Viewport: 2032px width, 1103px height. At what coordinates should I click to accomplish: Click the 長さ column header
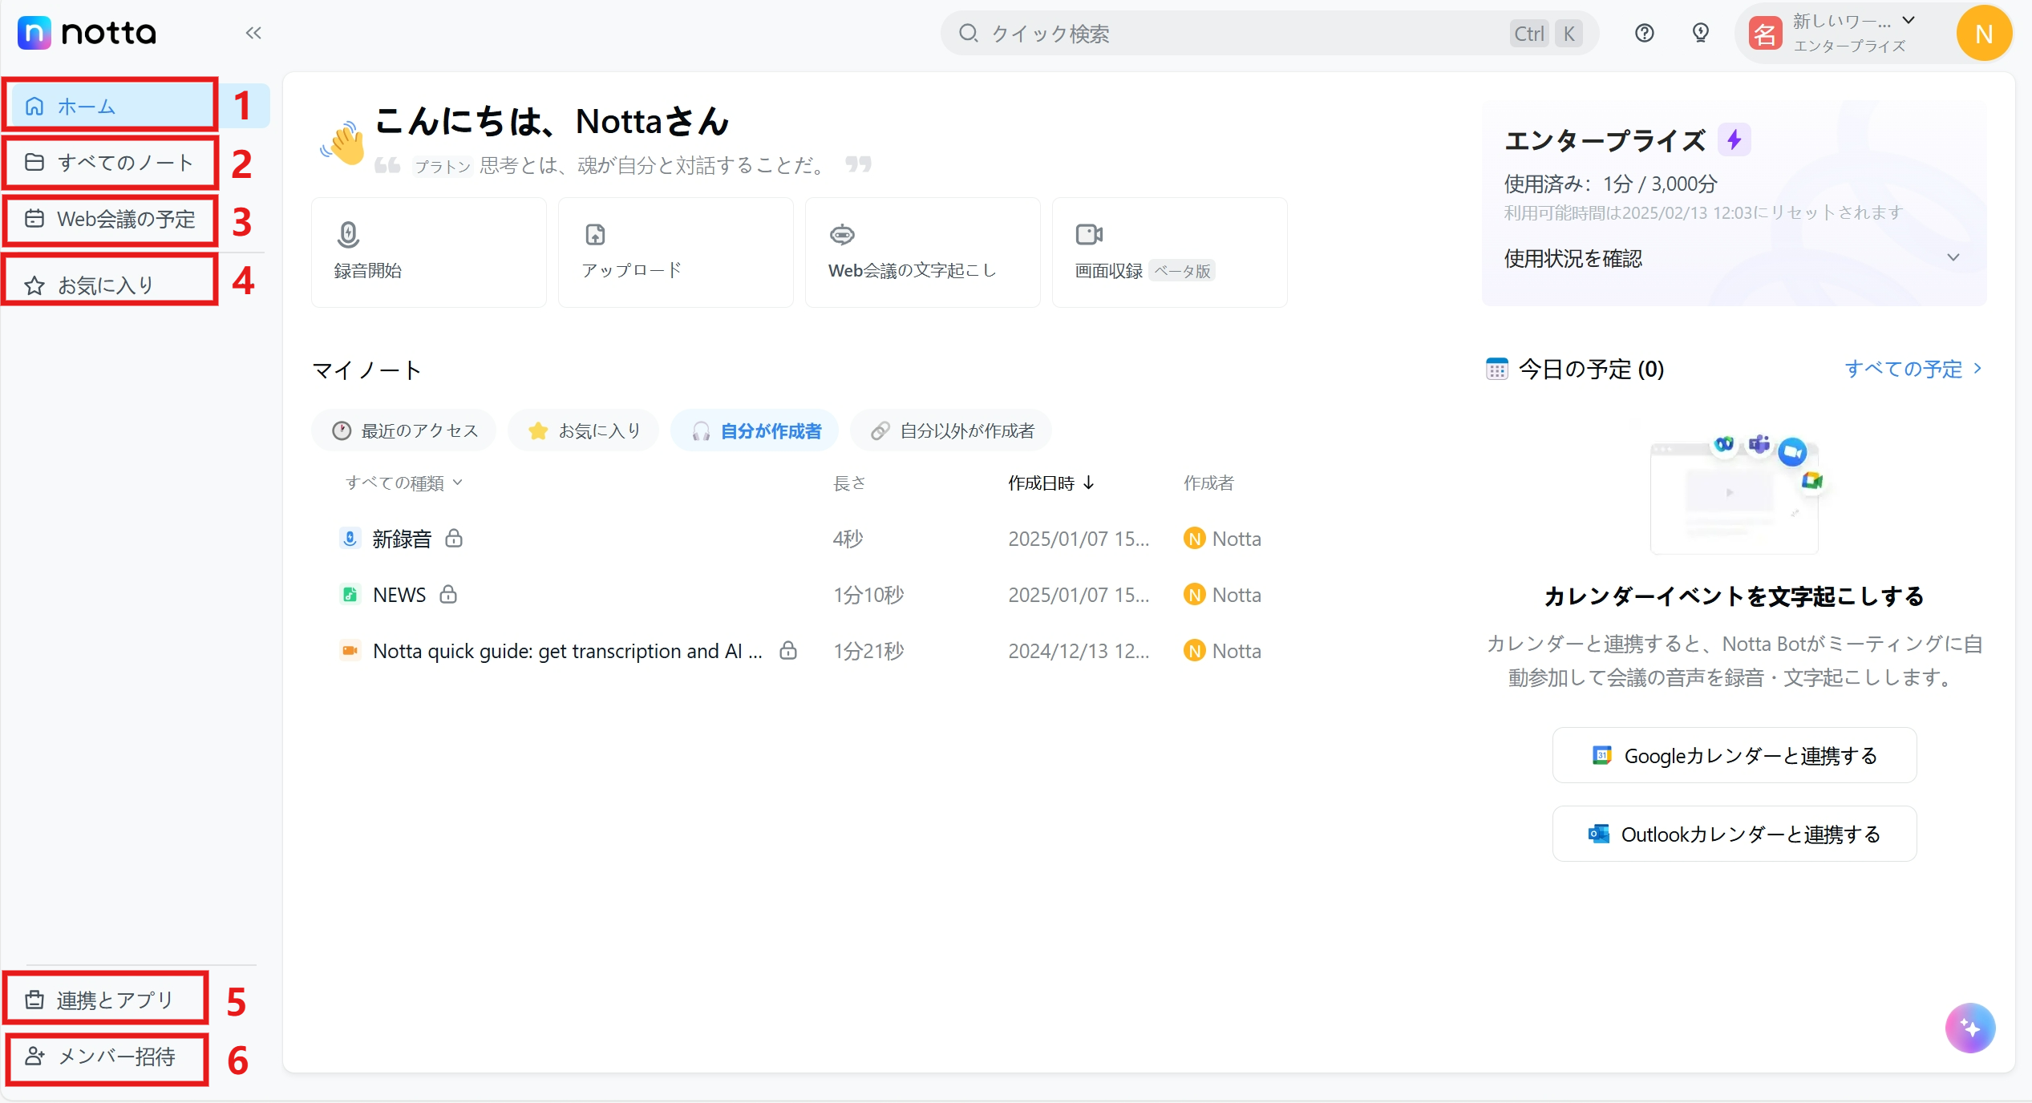[x=849, y=483]
